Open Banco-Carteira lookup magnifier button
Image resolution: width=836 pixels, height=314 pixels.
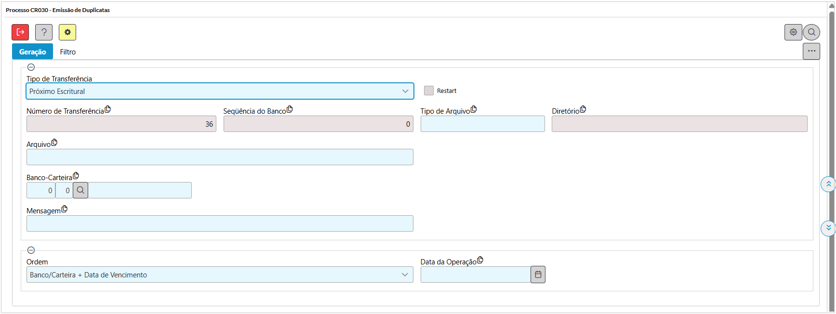[x=80, y=190]
